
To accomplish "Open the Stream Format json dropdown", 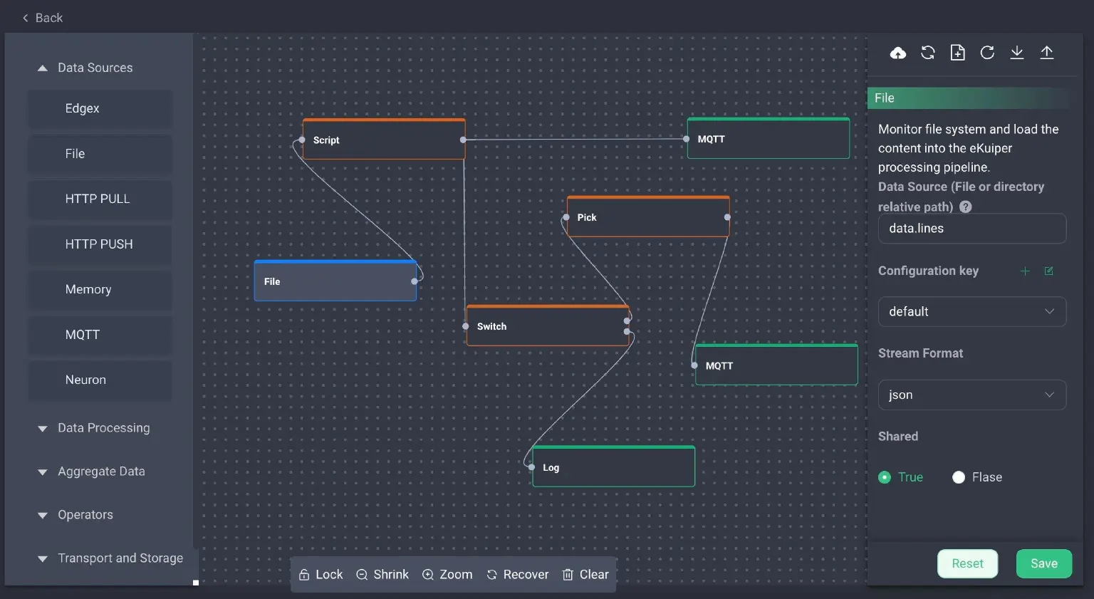I will 972,395.
